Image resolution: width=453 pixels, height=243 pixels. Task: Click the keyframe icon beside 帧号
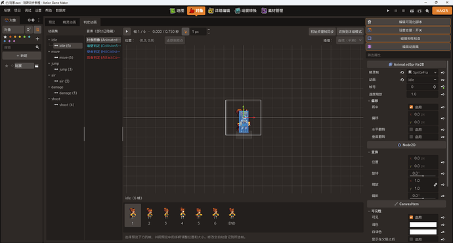click(442, 87)
